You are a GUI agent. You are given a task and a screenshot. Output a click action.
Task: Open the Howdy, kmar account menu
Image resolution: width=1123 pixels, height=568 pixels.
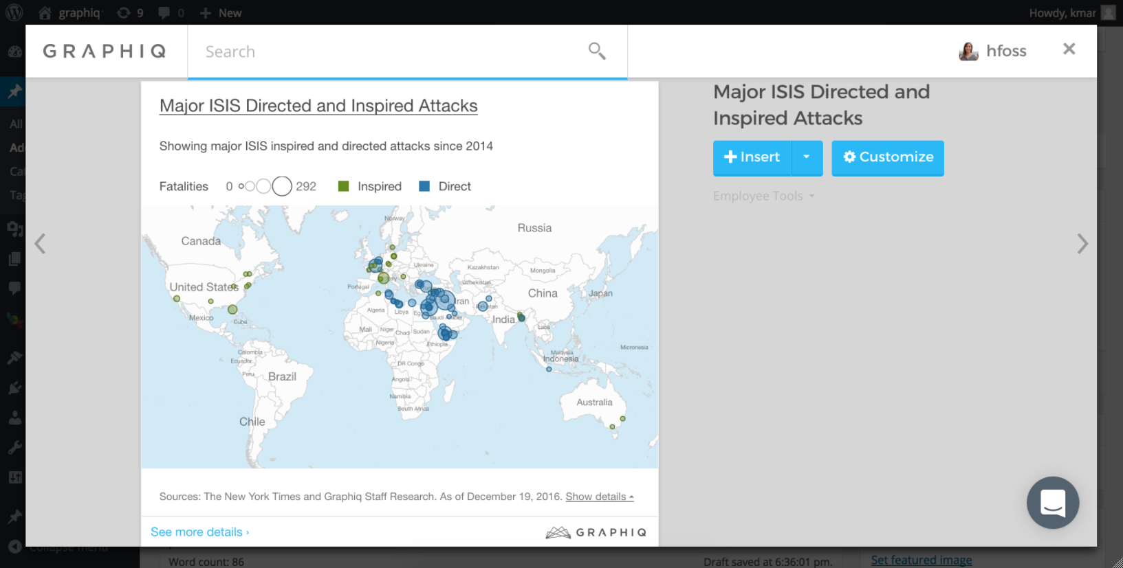(x=1071, y=13)
